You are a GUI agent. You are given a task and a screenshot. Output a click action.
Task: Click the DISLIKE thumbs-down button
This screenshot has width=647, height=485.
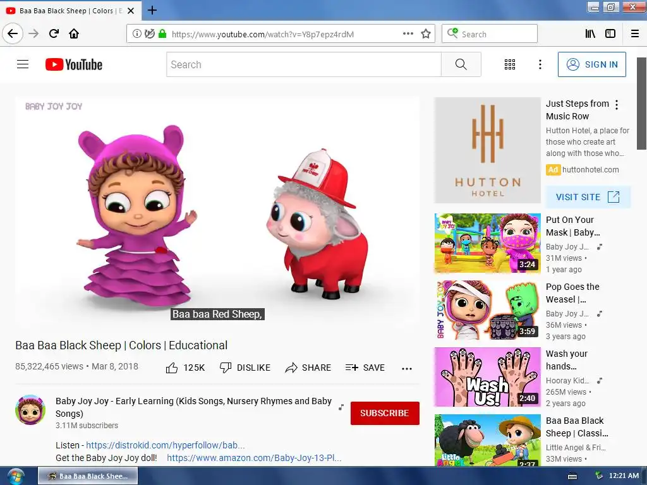(245, 368)
